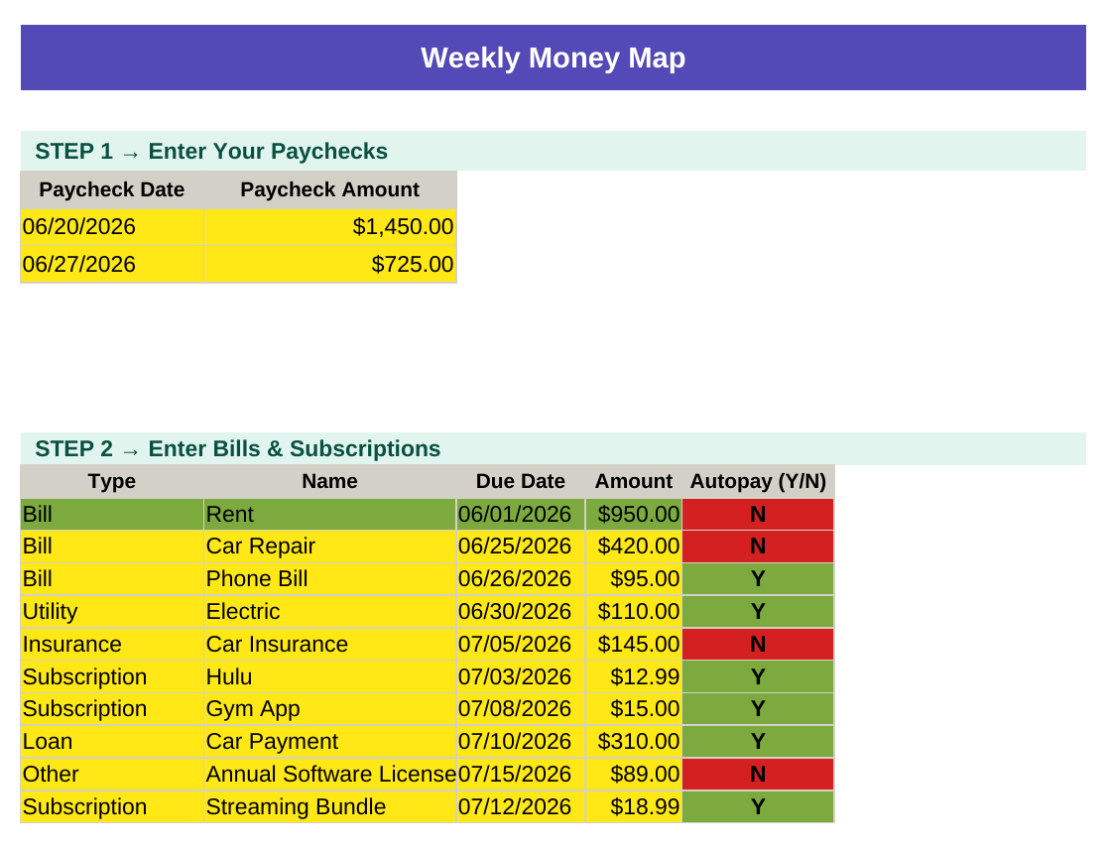The image size is (1111, 849).
Task: Select due date 06/30/2026
Action: click(521, 612)
